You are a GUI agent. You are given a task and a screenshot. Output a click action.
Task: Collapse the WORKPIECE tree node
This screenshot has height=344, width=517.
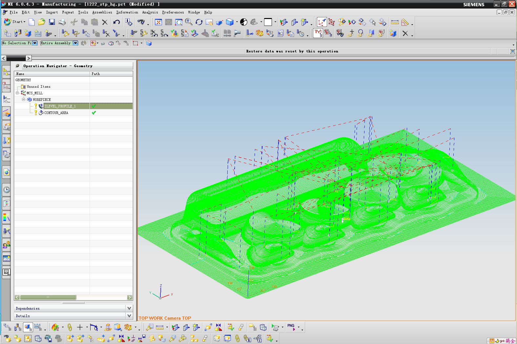point(24,99)
